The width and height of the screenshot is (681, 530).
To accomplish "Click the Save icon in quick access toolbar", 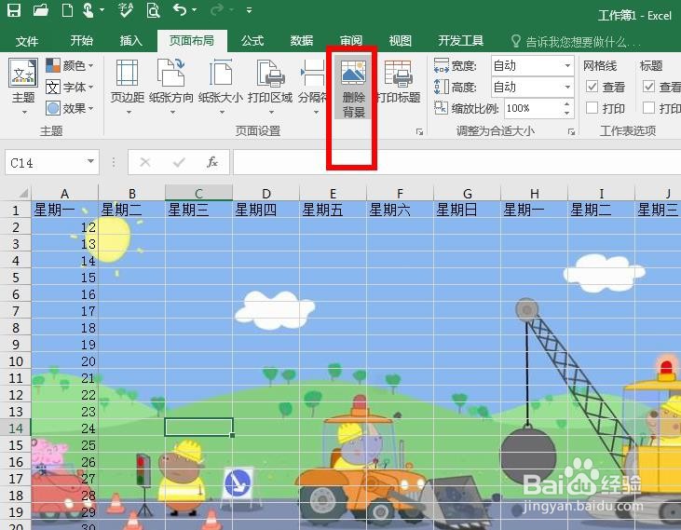I will 14,9.
